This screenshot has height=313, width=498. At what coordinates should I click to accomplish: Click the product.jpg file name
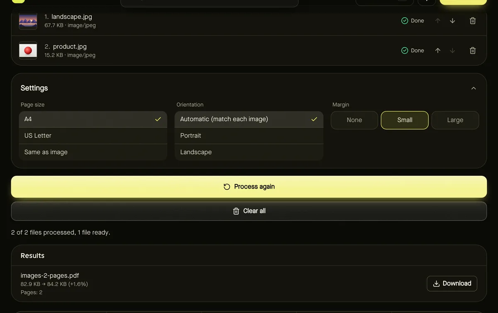click(x=70, y=47)
